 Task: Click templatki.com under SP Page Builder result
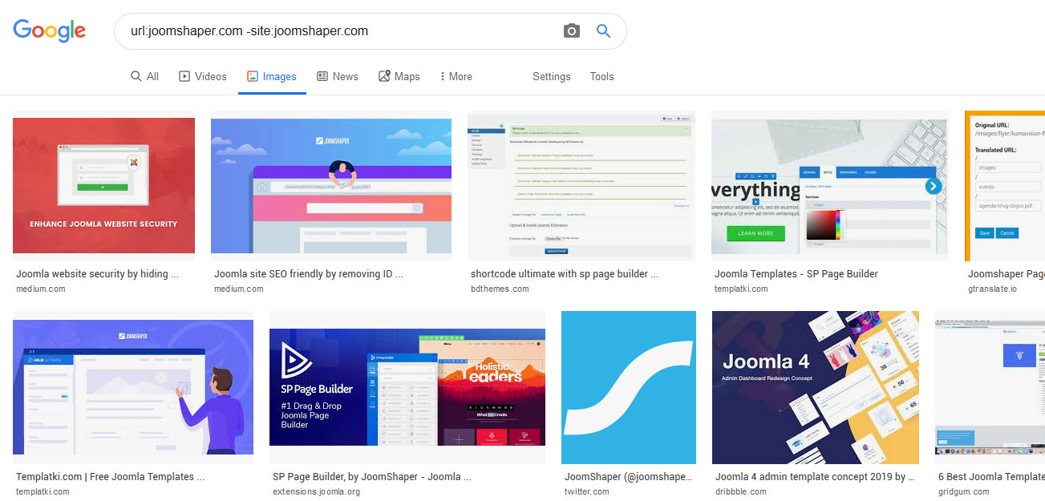[x=741, y=289]
